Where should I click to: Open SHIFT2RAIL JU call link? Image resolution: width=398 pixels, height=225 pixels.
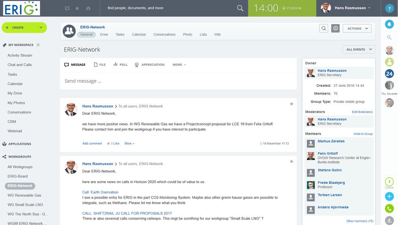tap(127, 213)
